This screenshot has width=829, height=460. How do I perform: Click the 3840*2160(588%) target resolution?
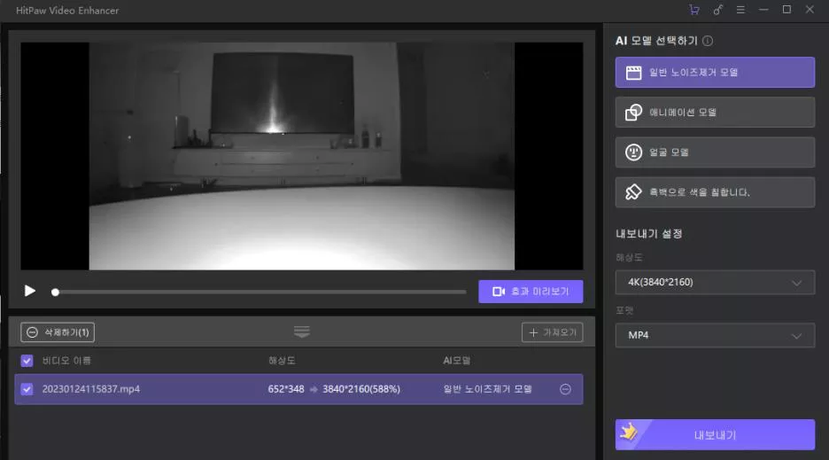click(x=361, y=389)
